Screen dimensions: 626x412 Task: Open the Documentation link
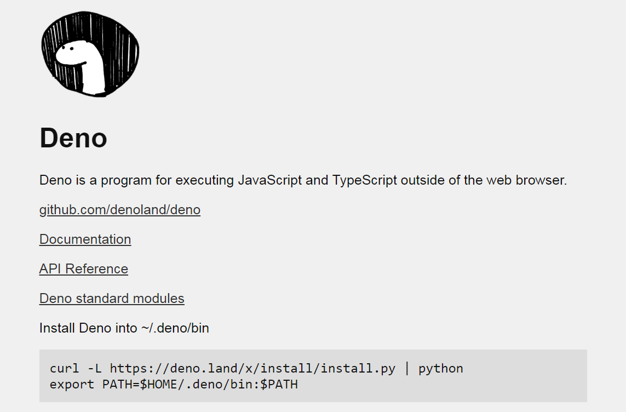pos(85,239)
